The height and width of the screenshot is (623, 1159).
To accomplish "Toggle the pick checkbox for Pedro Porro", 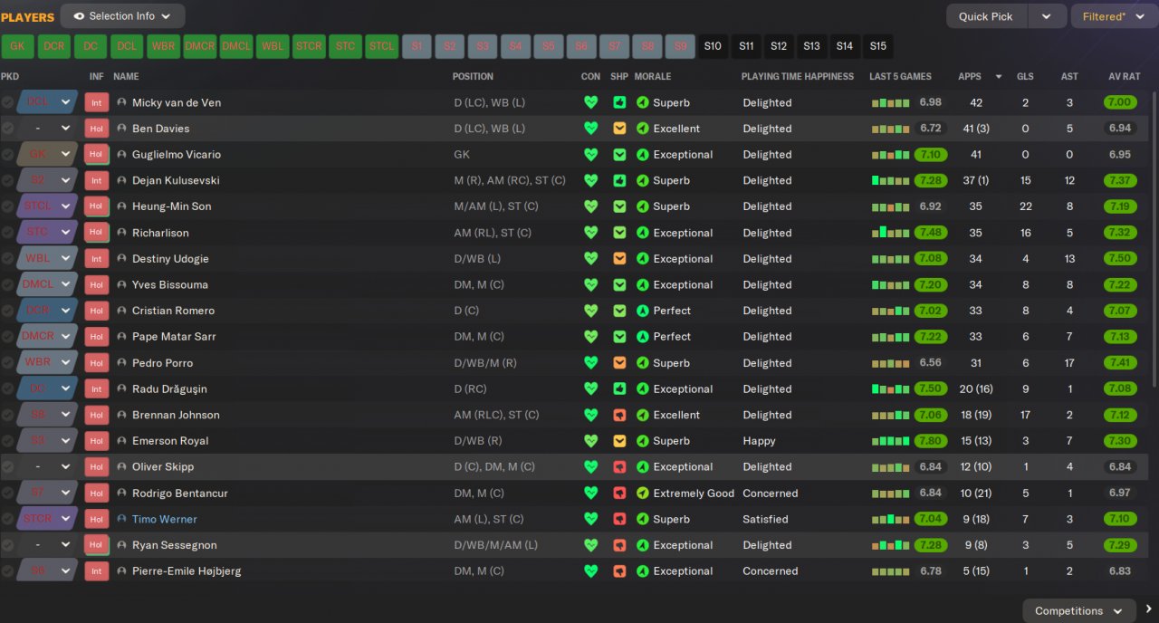I will 7,363.
